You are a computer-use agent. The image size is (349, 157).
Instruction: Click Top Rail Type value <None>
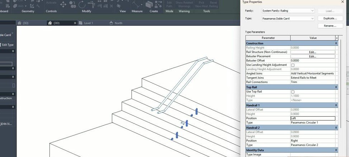coord(313,100)
